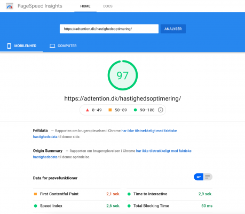Click the Feltdata label
Viewport: 245px width, 214px height.
click(40, 131)
